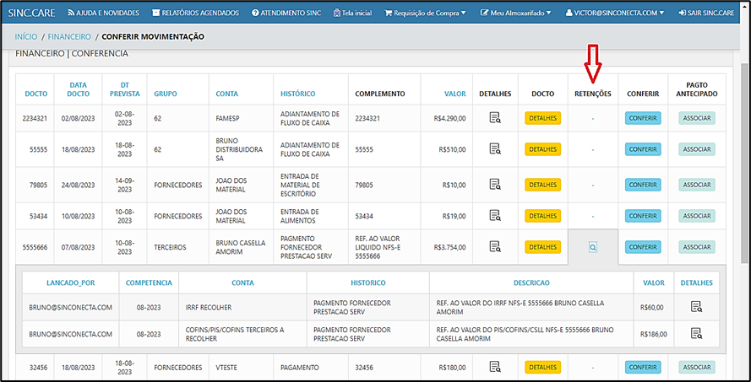Select ENTRADA DE ALIMENTOS history cell

311,216
